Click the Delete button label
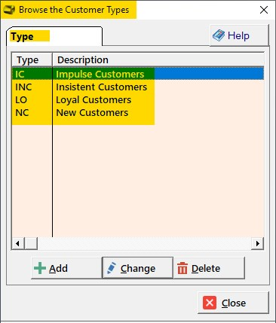276x323 pixels. pyautogui.click(x=206, y=269)
